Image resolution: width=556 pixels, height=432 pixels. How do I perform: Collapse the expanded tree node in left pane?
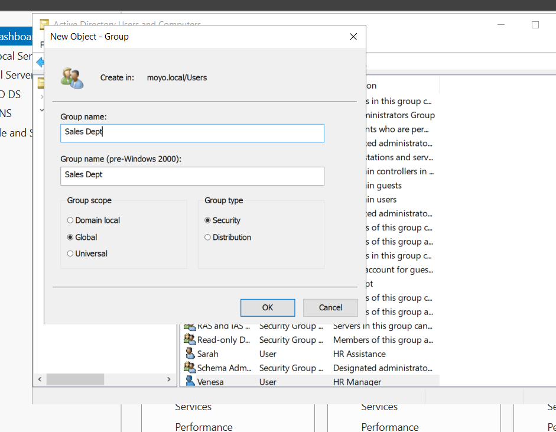[41, 110]
